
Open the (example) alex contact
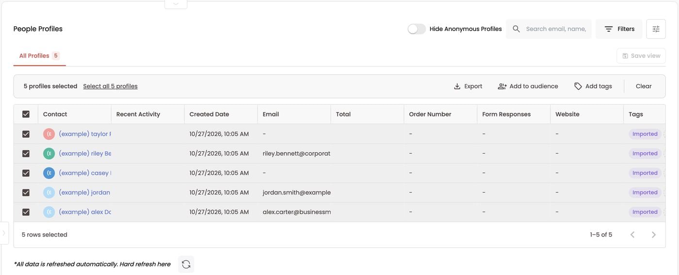[x=85, y=211]
